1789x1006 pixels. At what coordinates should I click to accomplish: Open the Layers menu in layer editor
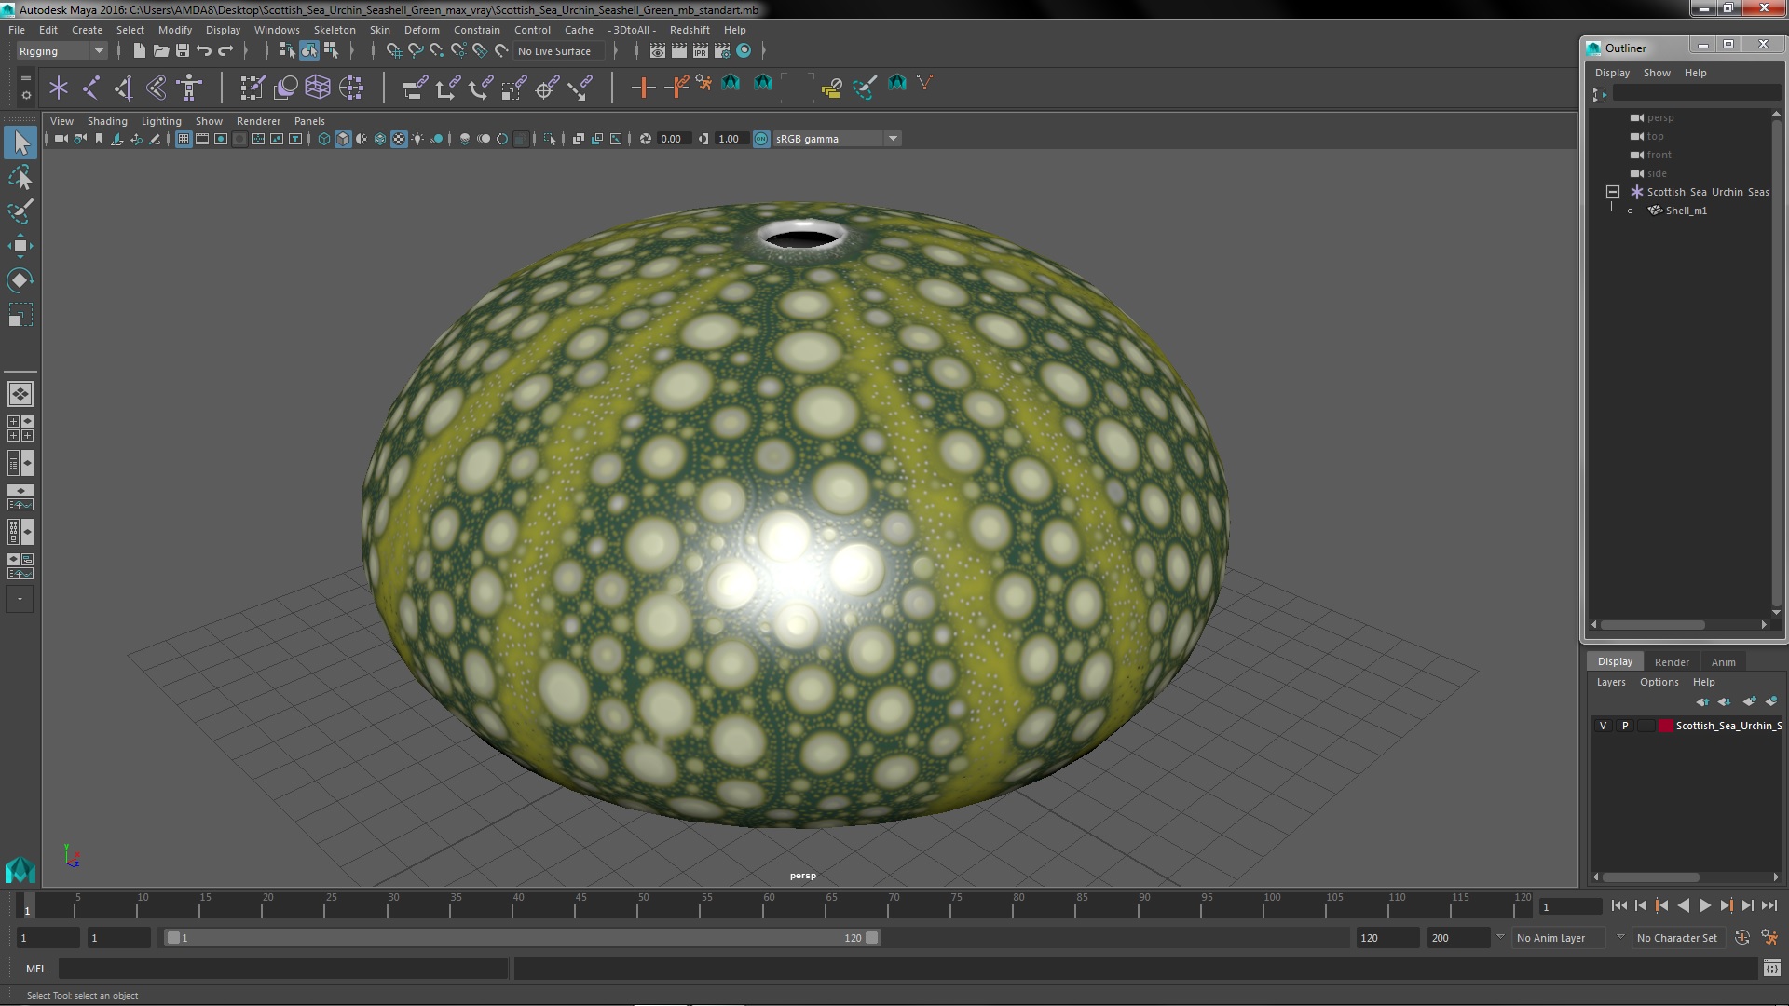pos(1611,683)
